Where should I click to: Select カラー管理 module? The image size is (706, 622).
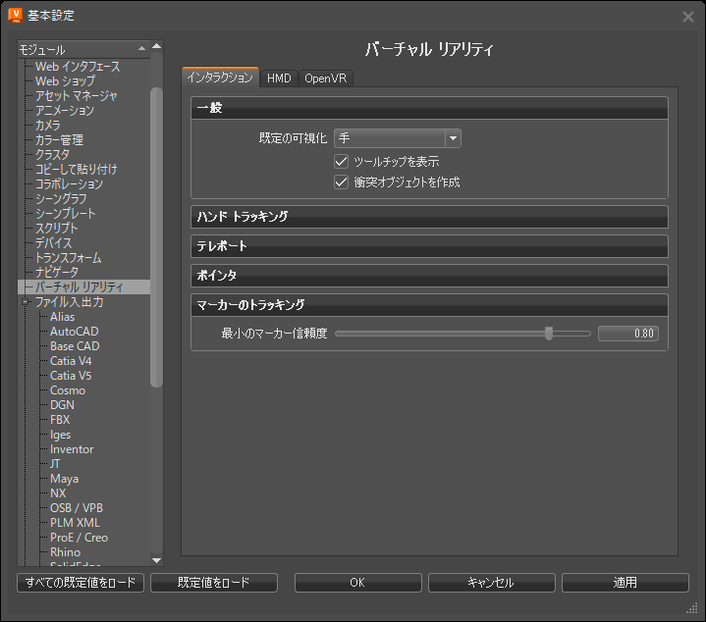point(59,140)
